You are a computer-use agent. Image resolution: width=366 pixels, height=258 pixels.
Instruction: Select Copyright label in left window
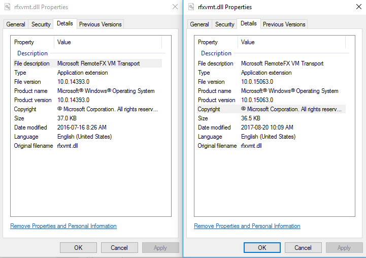pyautogui.click(x=25, y=109)
